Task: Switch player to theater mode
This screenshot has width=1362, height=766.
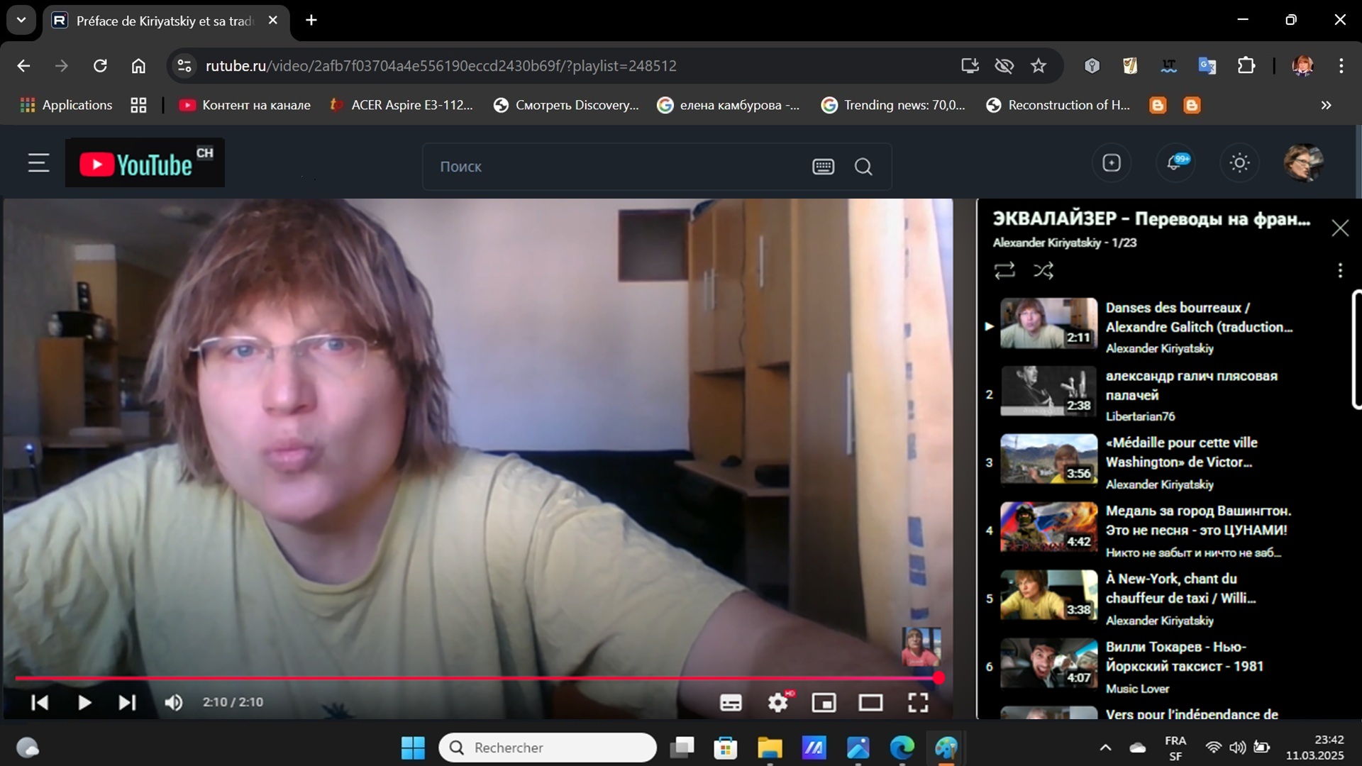Action: coord(870,702)
